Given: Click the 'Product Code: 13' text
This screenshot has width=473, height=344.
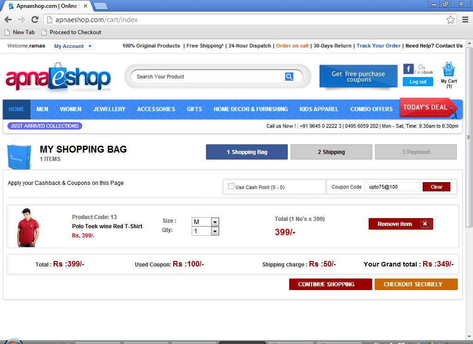Looking at the screenshot, I should pos(94,217).
